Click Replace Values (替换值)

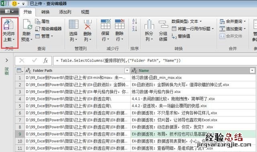181,36
